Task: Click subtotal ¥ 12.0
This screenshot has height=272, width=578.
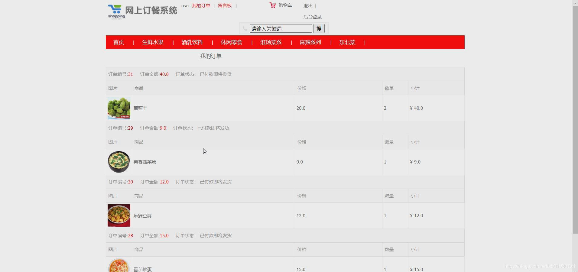Action: click(x=416, y=215)
